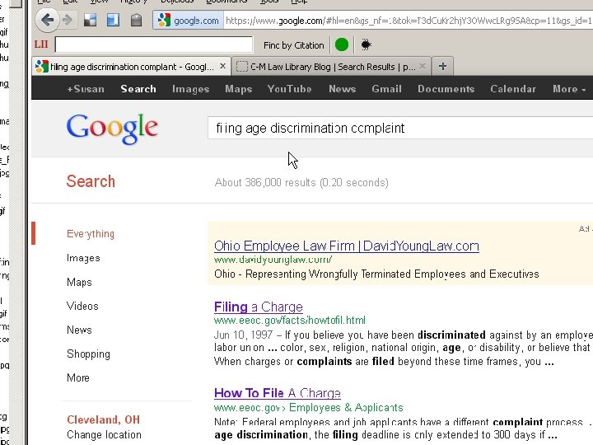Open News in the black Google bar
Screen dimensions: 593x445
[343, 89]
